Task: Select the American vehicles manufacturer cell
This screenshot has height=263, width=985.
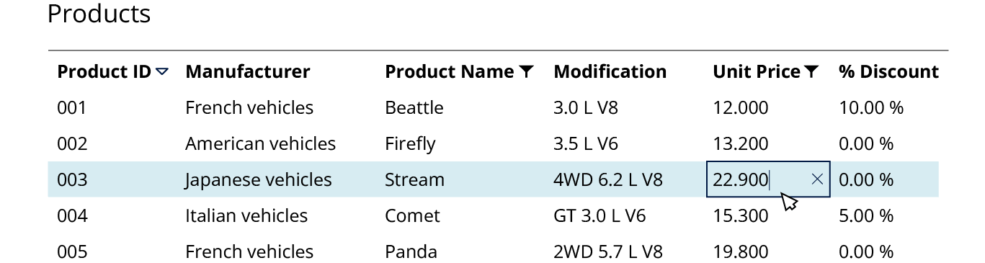Action: [260, 143]
